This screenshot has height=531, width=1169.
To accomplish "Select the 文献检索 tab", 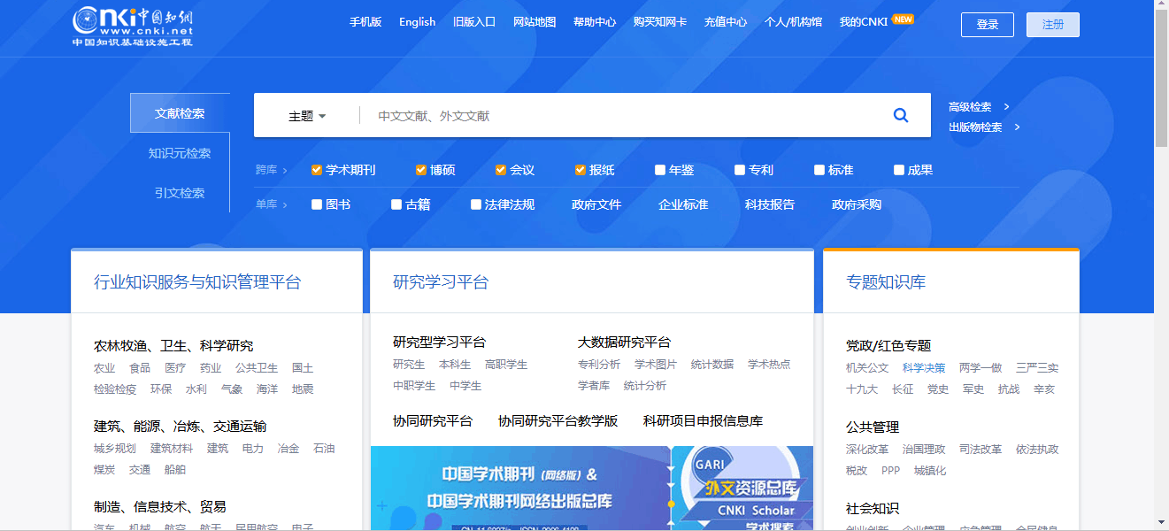I will point(180,113).
